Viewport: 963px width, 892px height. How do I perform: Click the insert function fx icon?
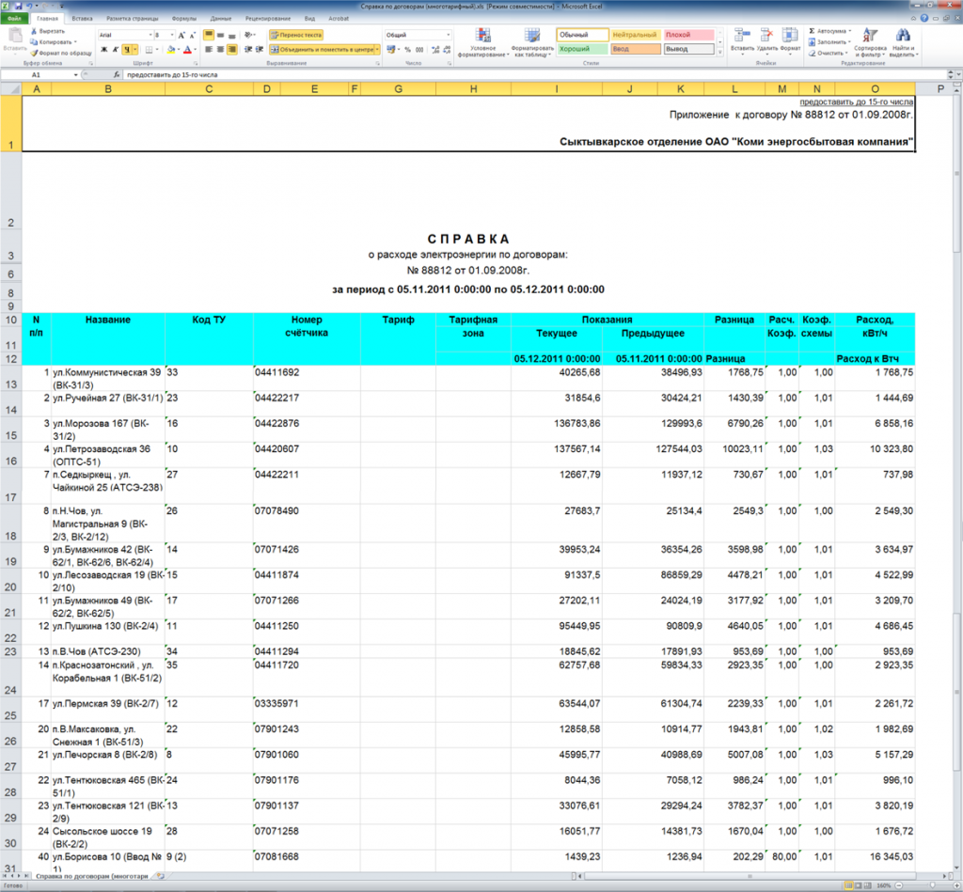click(117, 75)
